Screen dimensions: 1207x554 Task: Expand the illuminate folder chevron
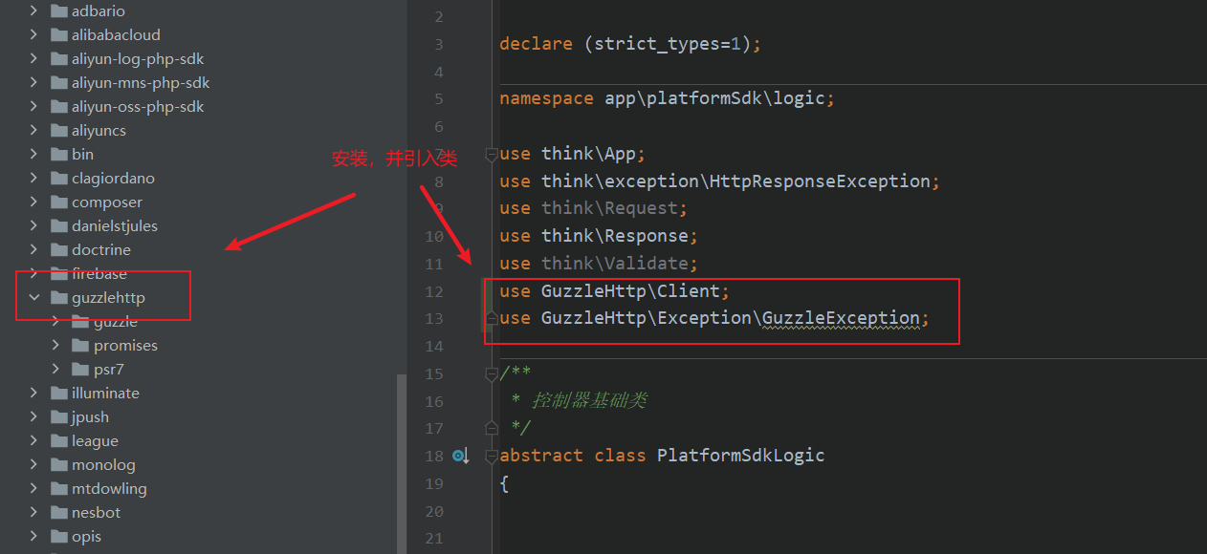[x=34, y=393]
